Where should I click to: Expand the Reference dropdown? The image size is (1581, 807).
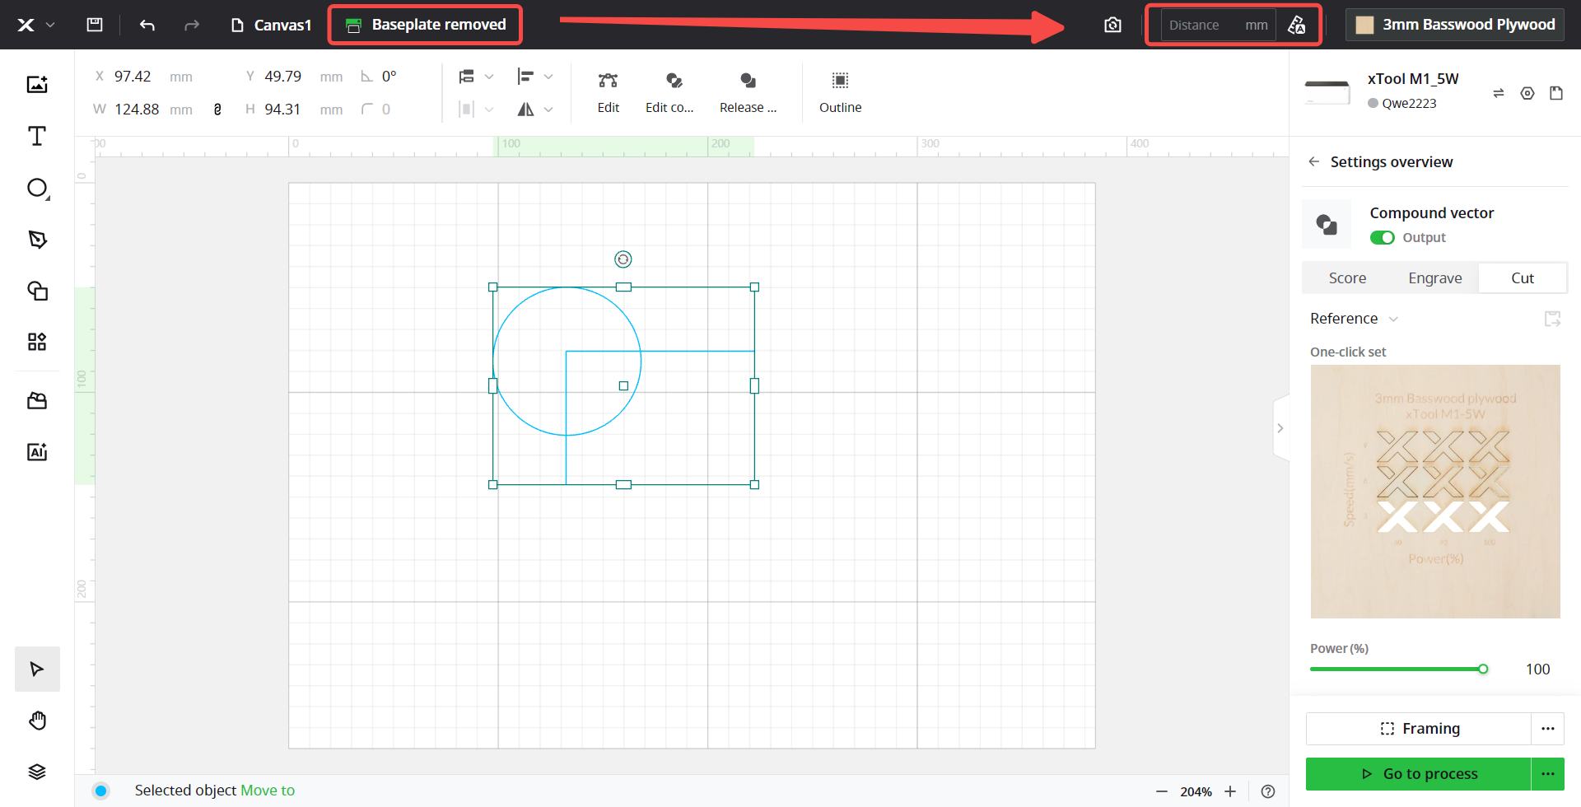(1355, 319)
